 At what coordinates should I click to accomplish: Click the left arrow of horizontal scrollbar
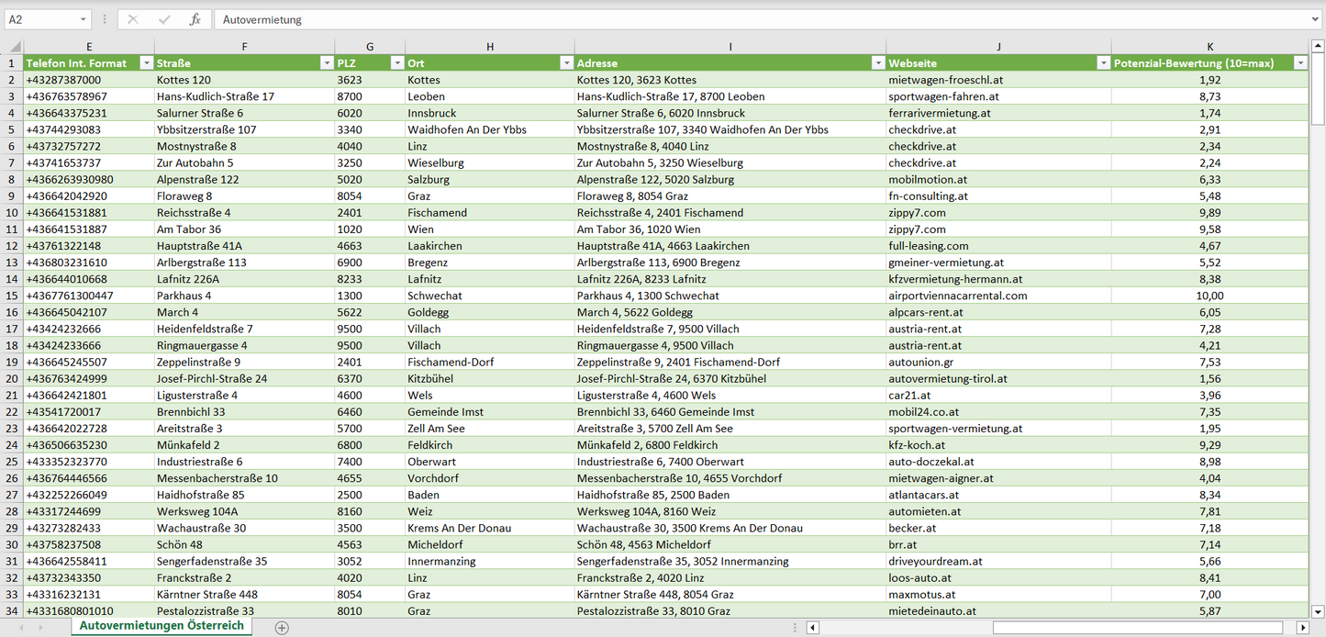click(x=811, y=627)
